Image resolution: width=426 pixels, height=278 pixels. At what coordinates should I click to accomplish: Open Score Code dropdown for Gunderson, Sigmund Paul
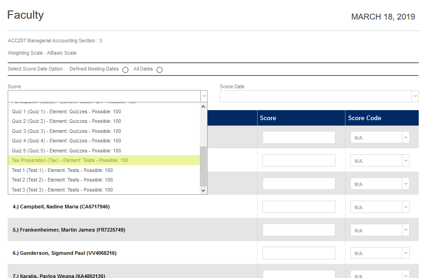click(x=380, y=253)
